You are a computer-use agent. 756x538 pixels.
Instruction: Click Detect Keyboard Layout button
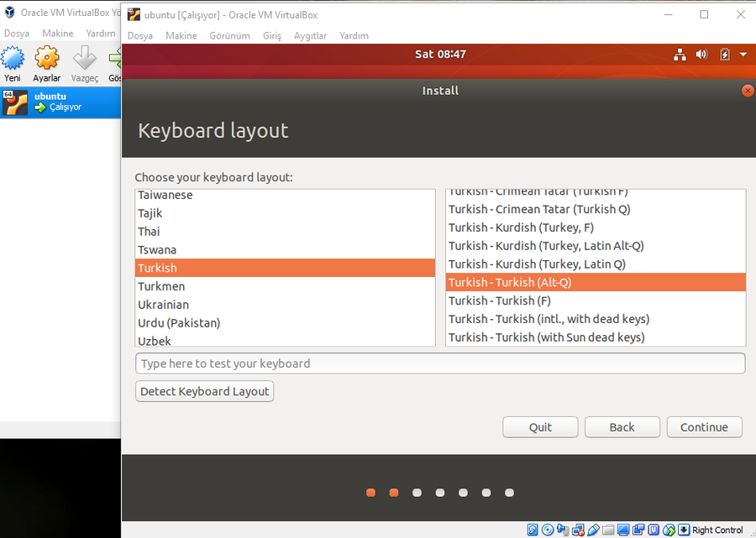204,391
